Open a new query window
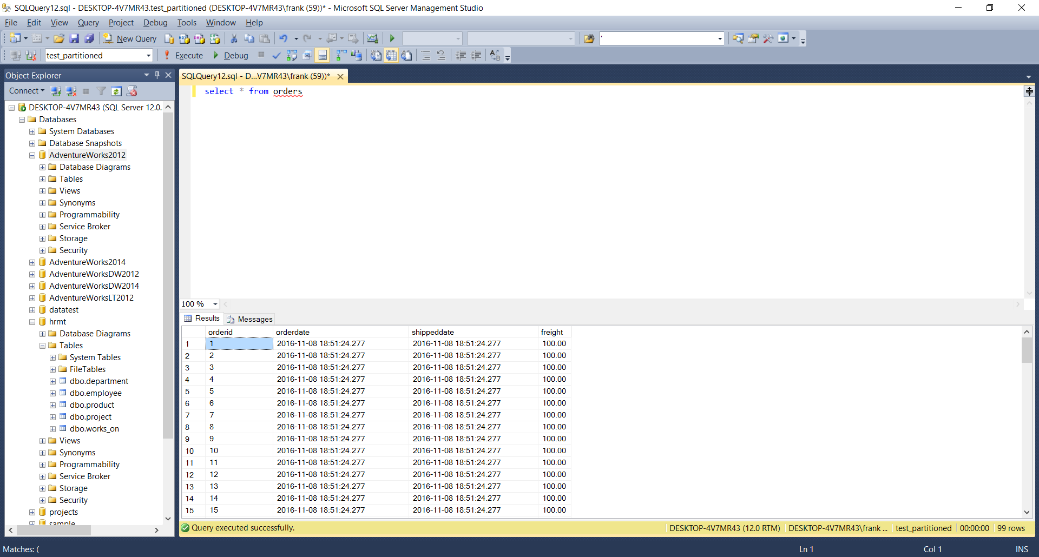The image size is (1039, 557). pyautogui.click(x=130, y=38)
